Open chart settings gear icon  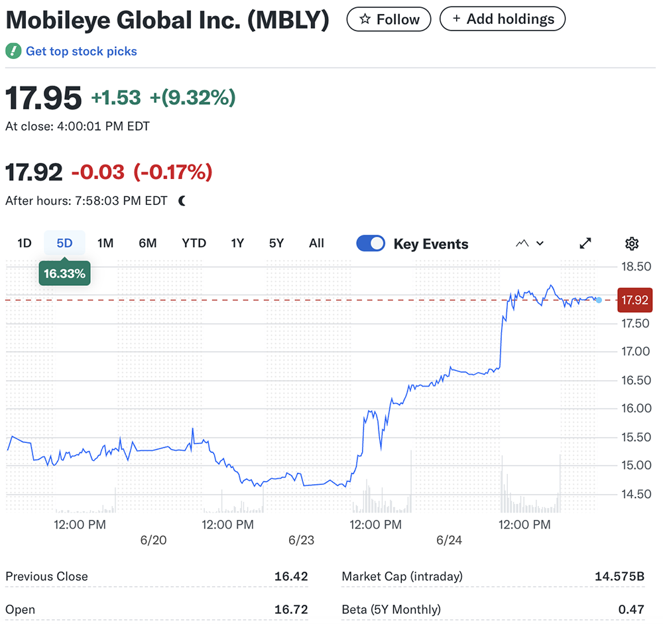coord(632,243)
